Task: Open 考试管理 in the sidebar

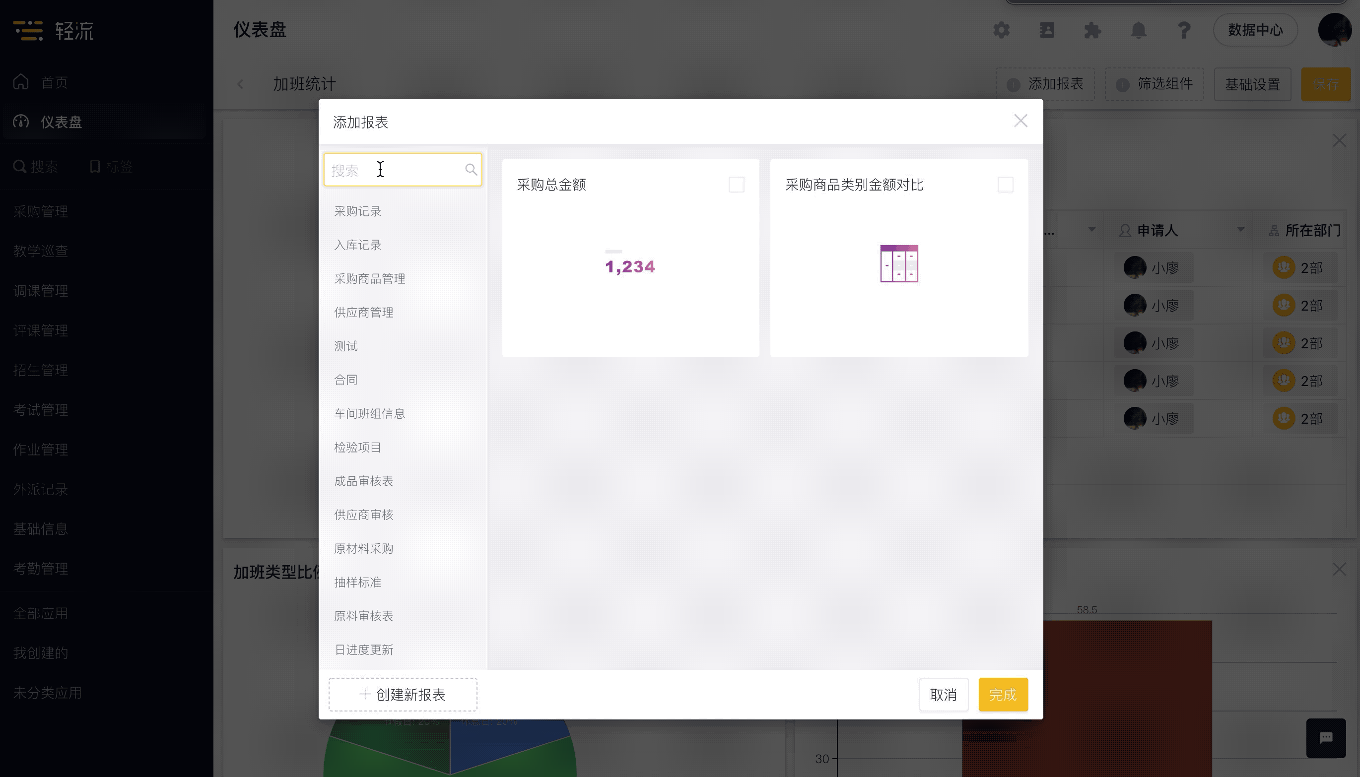Action: [41, 410]
